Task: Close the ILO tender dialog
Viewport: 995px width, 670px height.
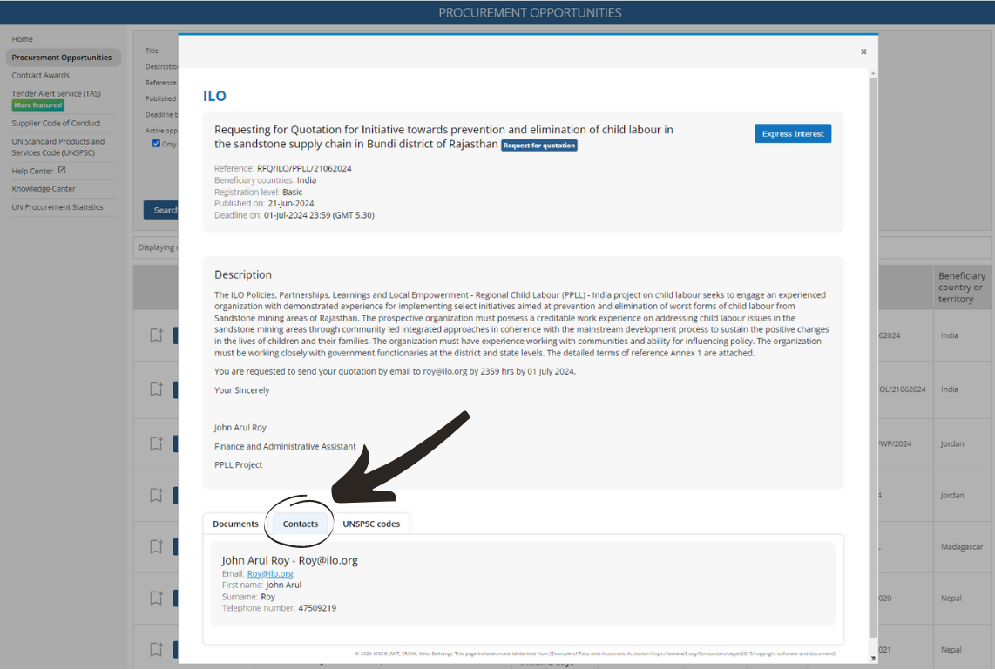Action: coord(863,52)
